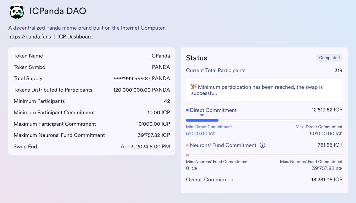This screenshot has width=356, height=203.
Task: Click Maximum Neurons' Fund Commitment label in token table
Action: tap(59, 135)
